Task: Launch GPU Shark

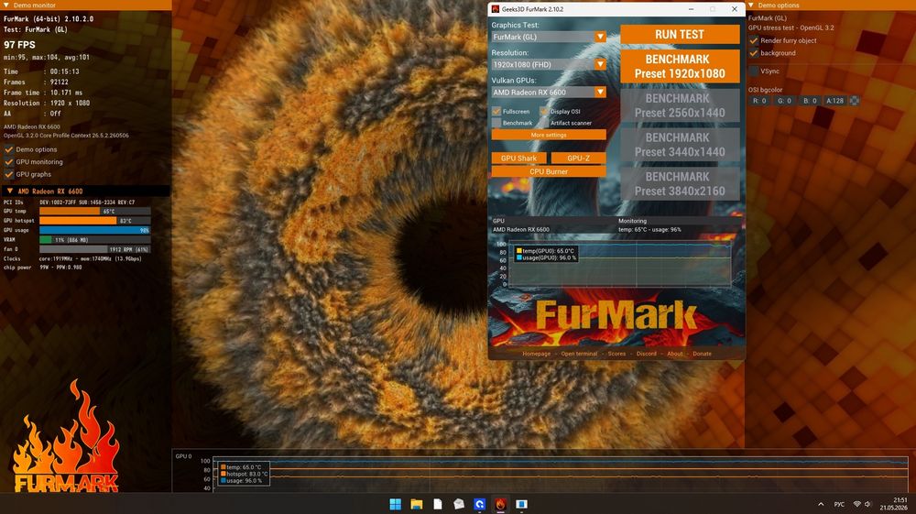Action: click(x=518, y=158)
